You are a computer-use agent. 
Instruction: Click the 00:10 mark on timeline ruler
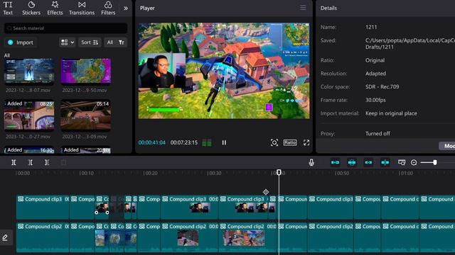tap(87, 173)
